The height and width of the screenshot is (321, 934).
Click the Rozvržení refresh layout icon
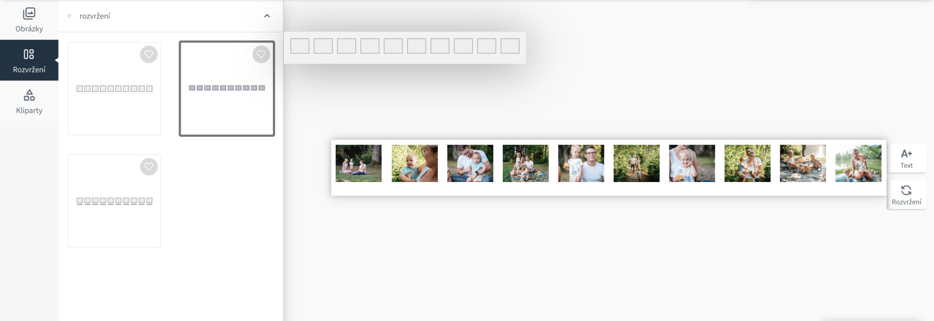click(x=906, y=194)
